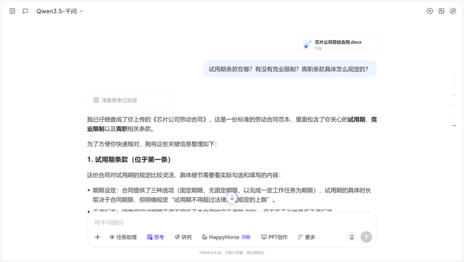
Task: Click the bullet starting with 期限设定
Action: [x=232, y=195]
